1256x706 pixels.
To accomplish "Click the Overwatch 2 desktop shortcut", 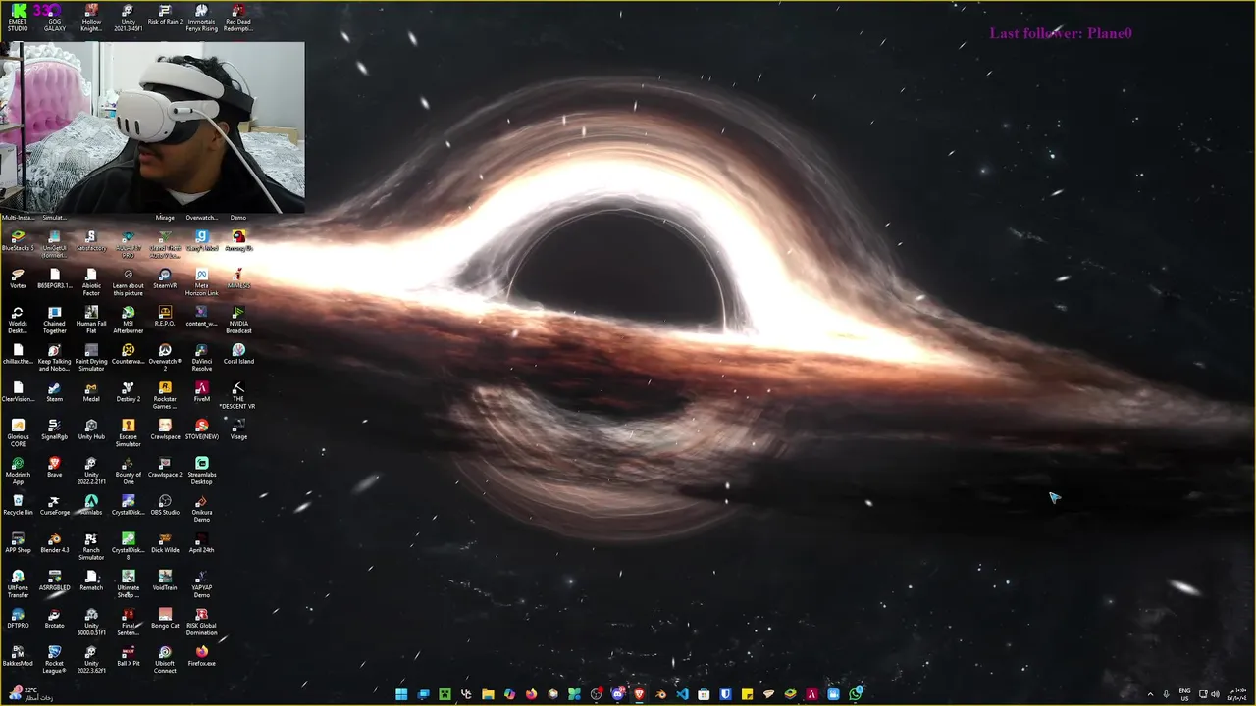I will tap(165, 358).
